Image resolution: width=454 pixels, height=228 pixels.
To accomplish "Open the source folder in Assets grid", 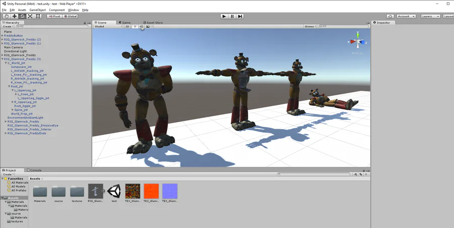I will pyautogui.click(x=59, y=193).
